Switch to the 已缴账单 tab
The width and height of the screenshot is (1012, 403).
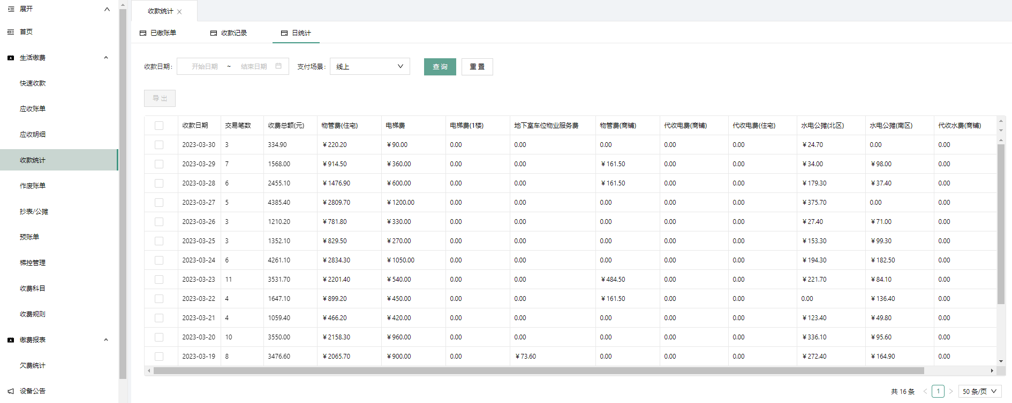pos(158,33)
